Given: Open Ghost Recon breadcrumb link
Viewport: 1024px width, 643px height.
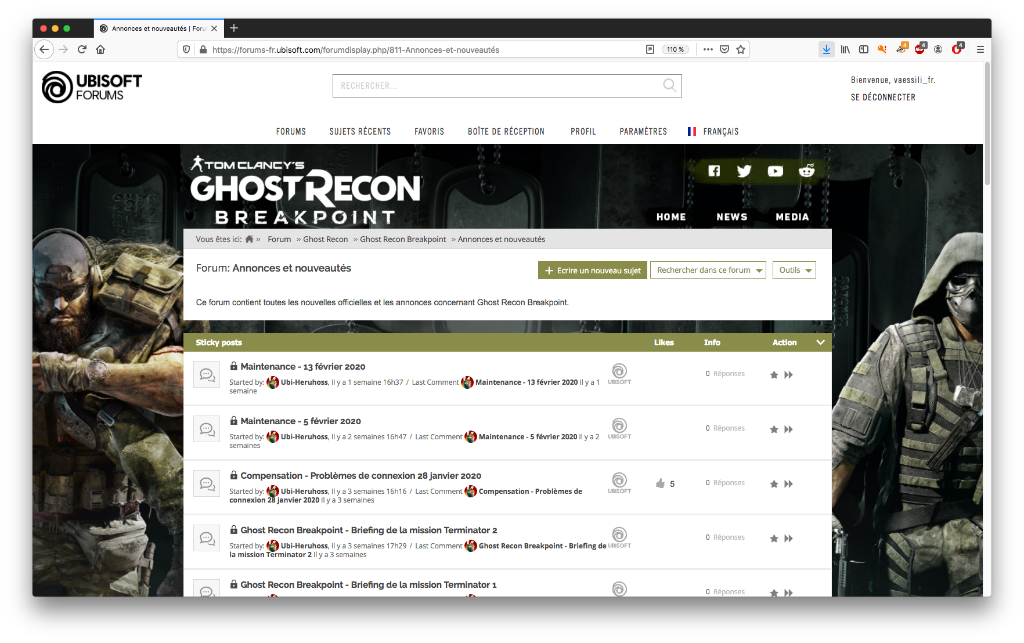Looking at the screenshot, I should tap(326, 239).
